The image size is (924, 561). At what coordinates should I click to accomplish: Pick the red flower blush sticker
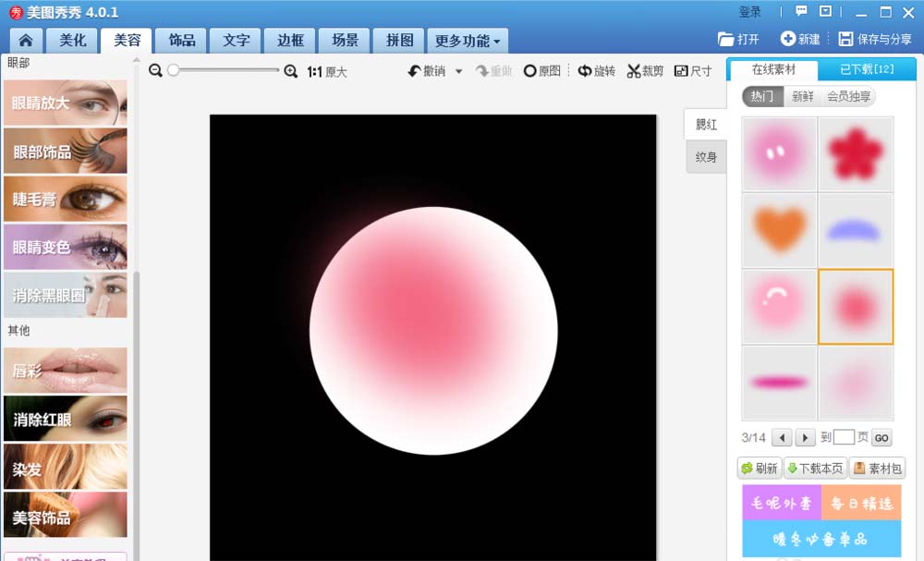(856, 153)
